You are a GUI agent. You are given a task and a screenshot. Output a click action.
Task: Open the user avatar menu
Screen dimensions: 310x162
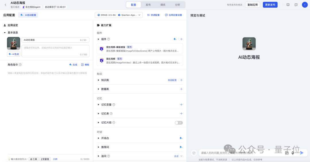tap(305, 5)
